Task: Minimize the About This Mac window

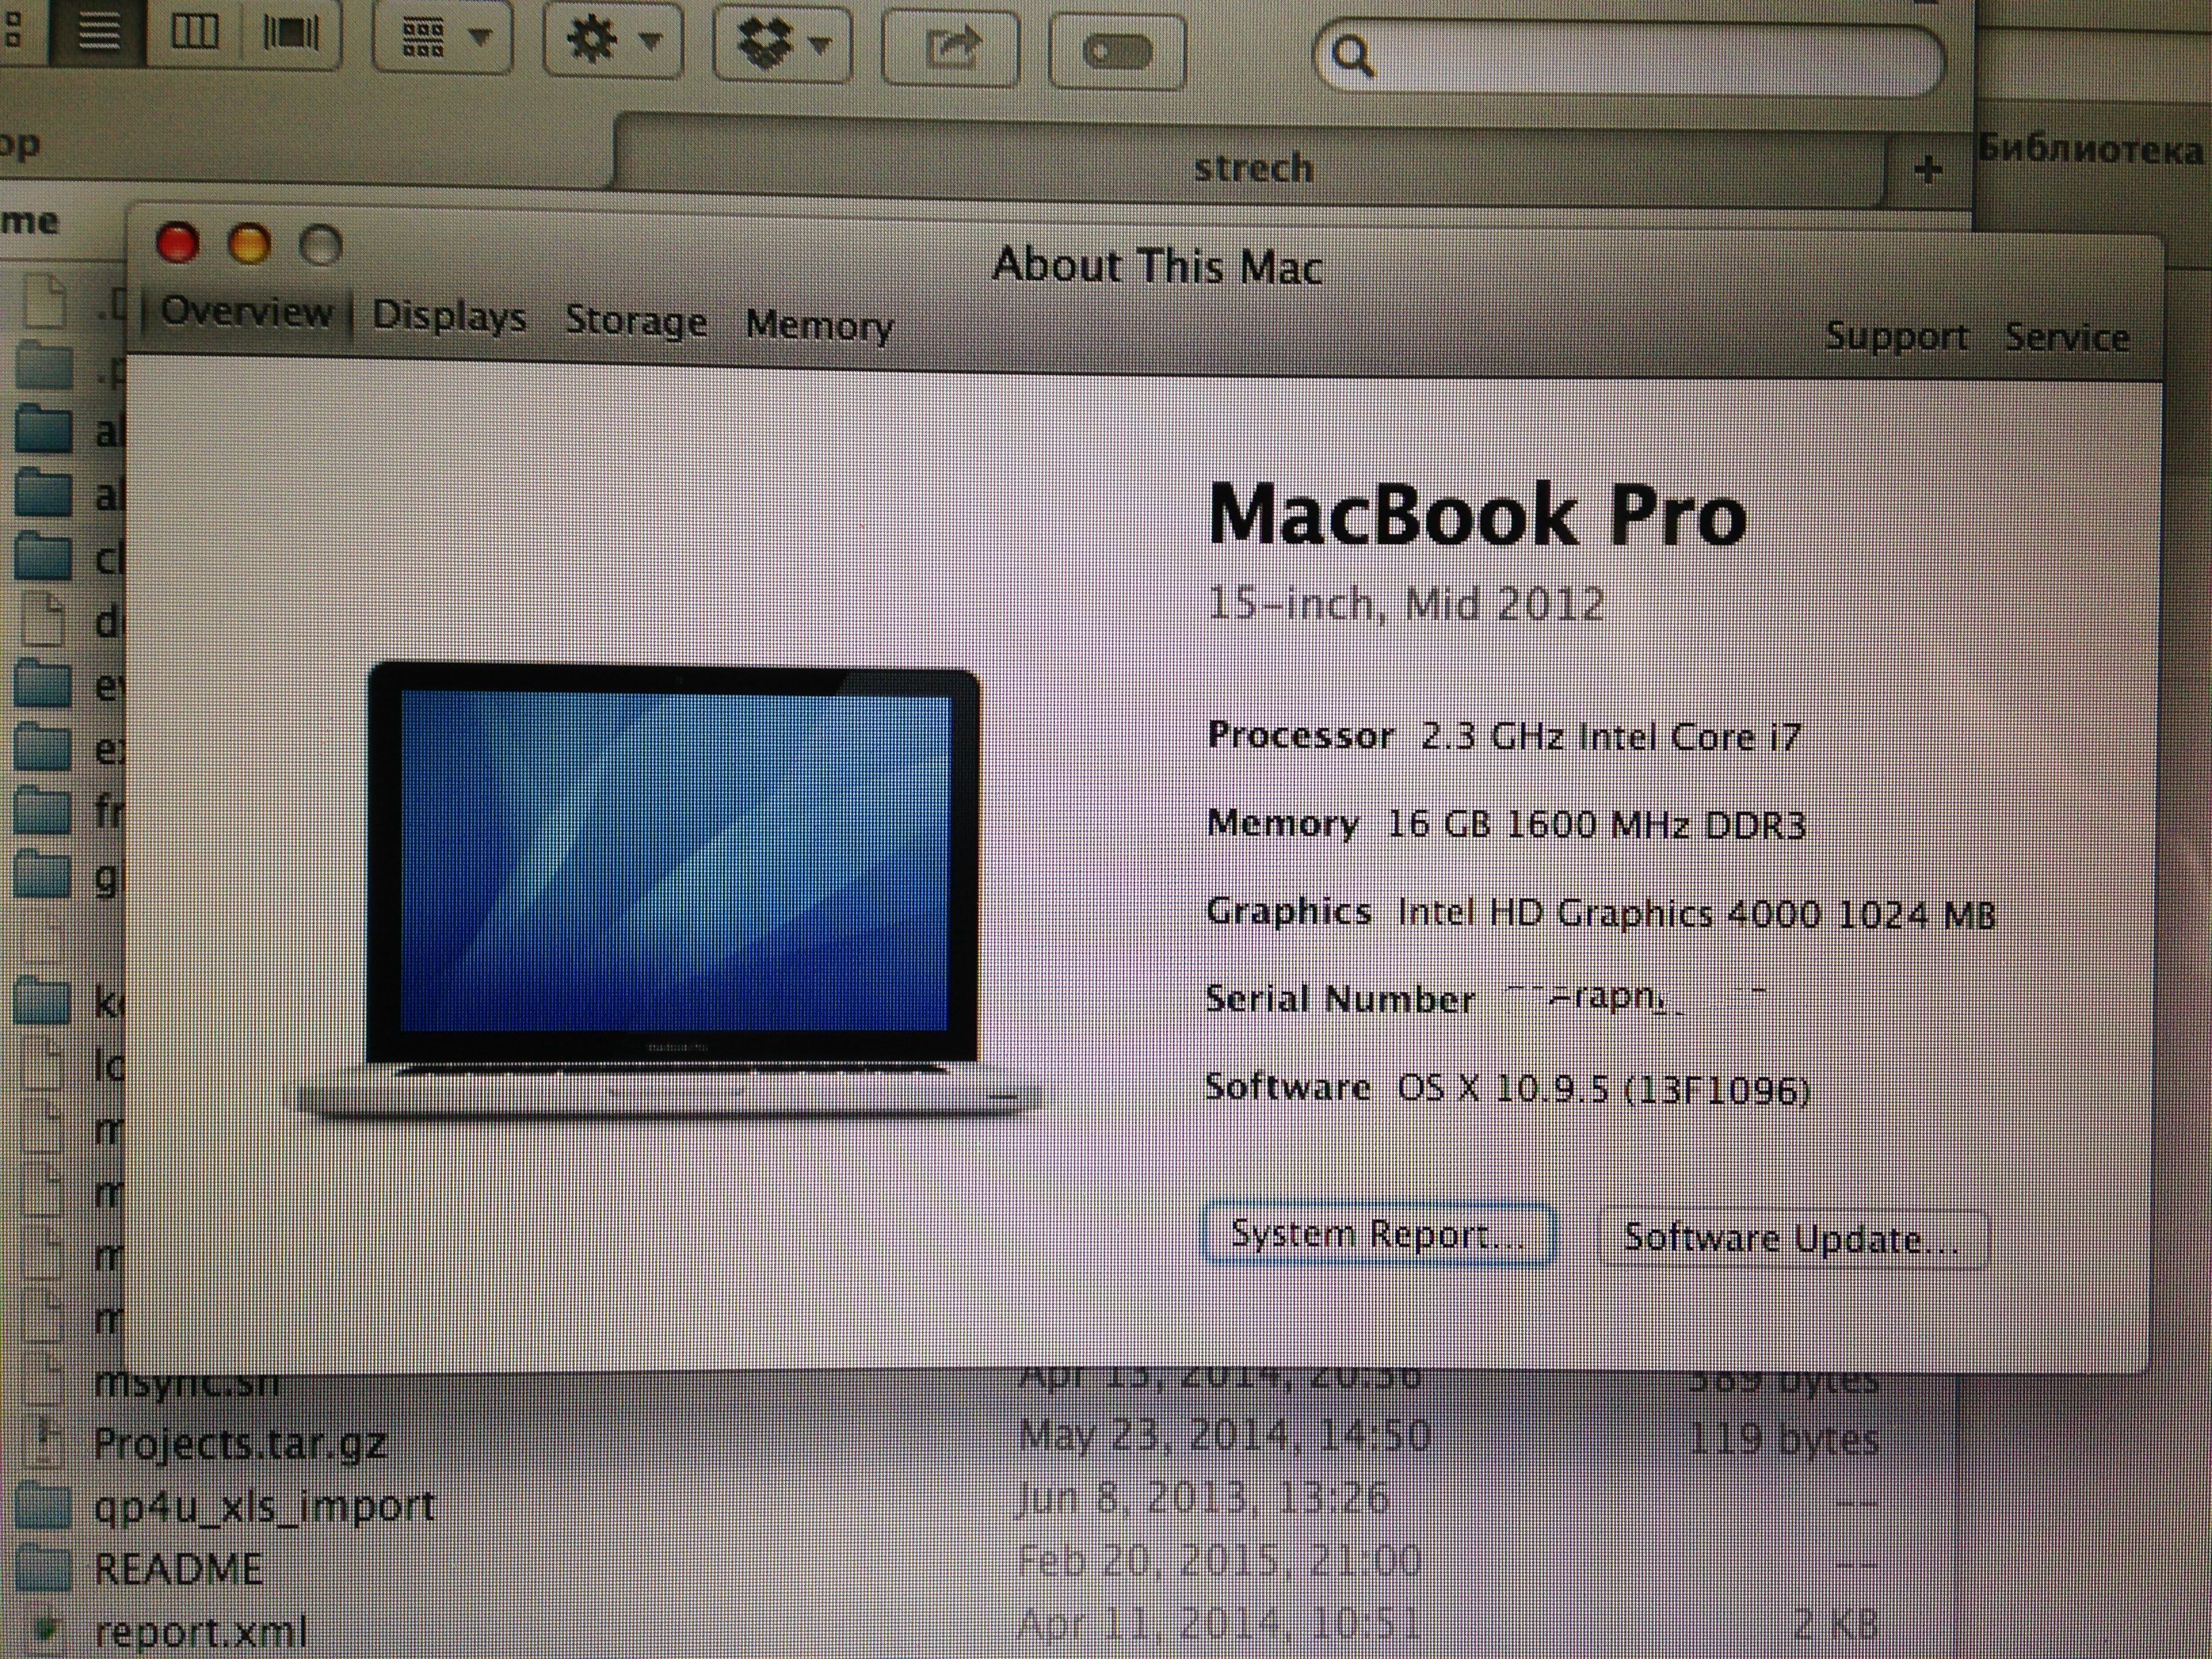Action: [x=250, y=244]
